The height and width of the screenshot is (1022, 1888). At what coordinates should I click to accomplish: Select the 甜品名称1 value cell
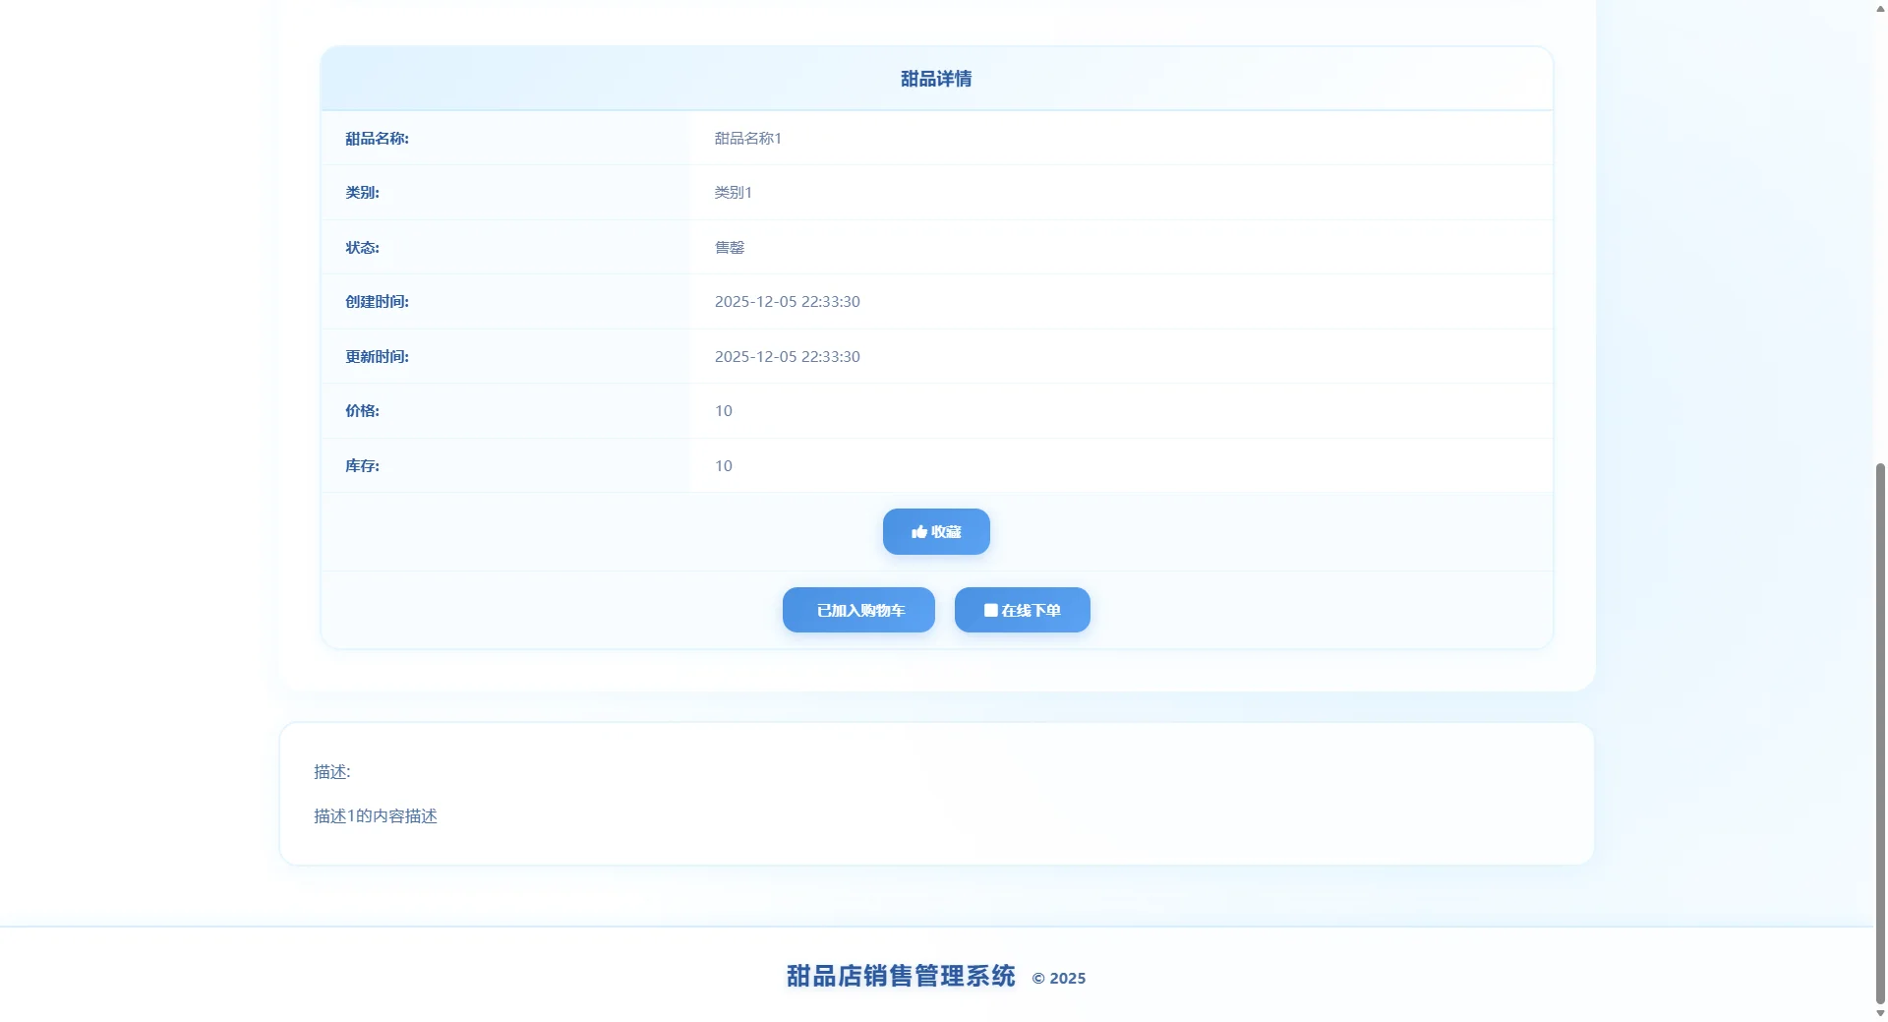[x=746, y=138]
